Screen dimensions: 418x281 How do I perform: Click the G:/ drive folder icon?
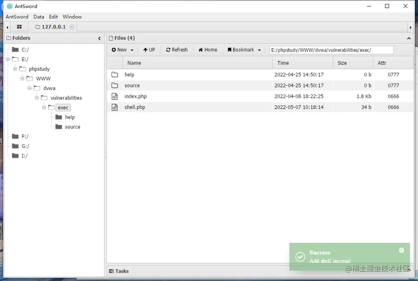(15, 146)
